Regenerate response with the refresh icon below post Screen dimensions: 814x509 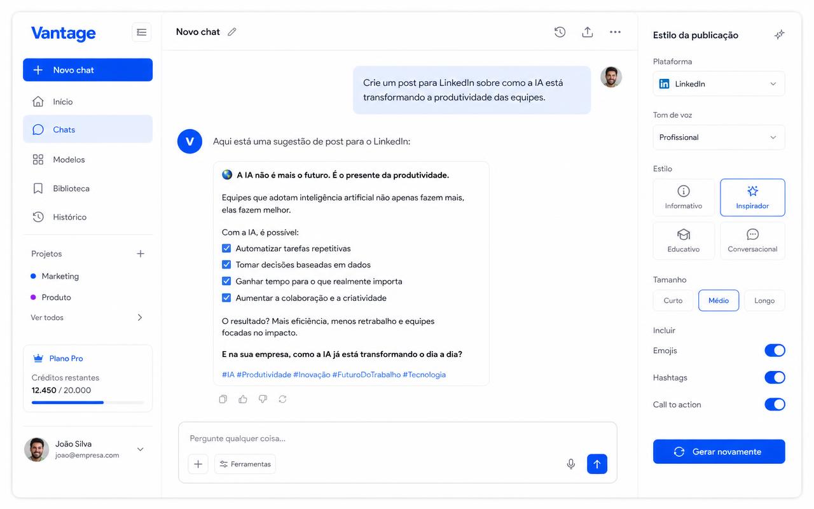[x=282, y=399]
